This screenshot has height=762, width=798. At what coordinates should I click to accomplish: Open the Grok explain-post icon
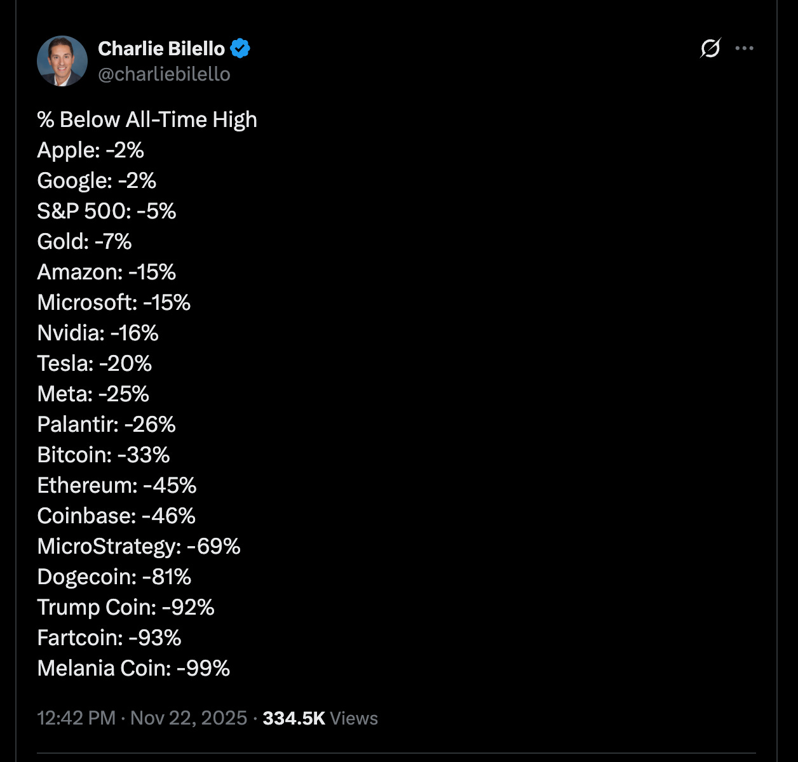[710, 48]
